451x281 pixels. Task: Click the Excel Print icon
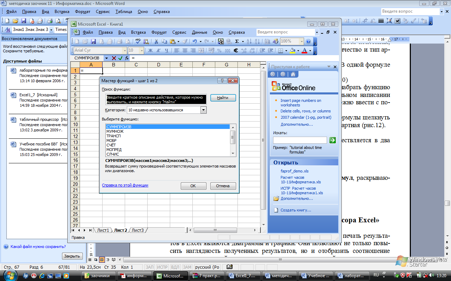119,41
